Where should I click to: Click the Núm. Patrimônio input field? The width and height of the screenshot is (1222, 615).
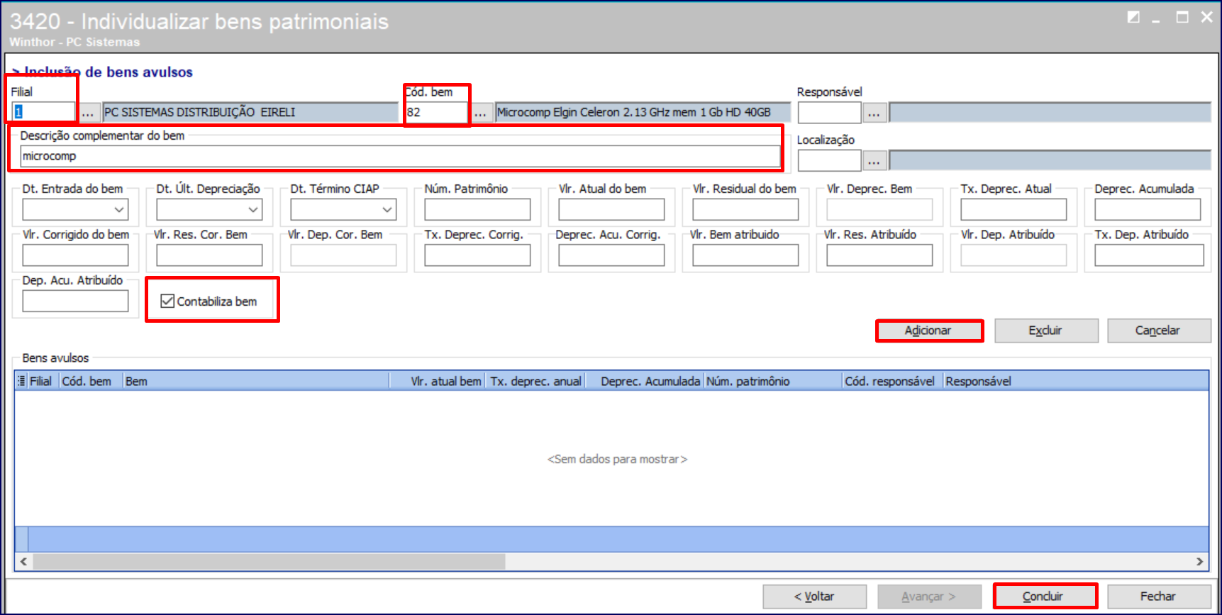pyautogui.click(x=477, y=210)
